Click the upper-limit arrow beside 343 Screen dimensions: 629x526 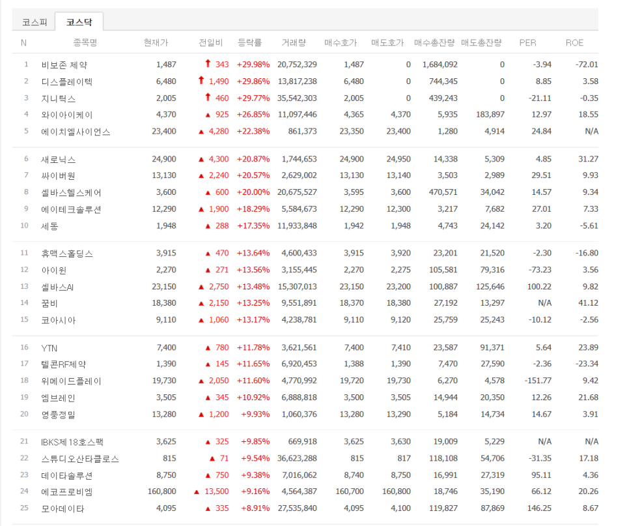[208, 63]
